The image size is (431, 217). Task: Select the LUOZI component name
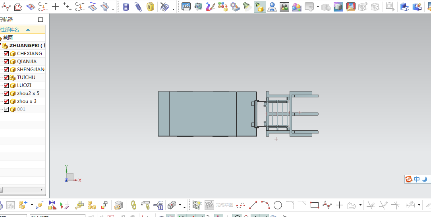pos(24,85)
